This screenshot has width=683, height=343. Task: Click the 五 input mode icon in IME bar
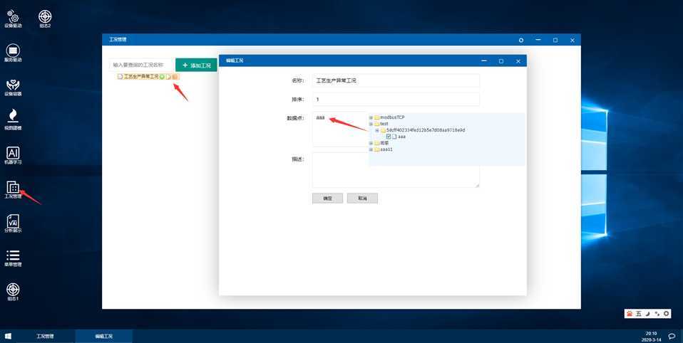pos(639,313)
